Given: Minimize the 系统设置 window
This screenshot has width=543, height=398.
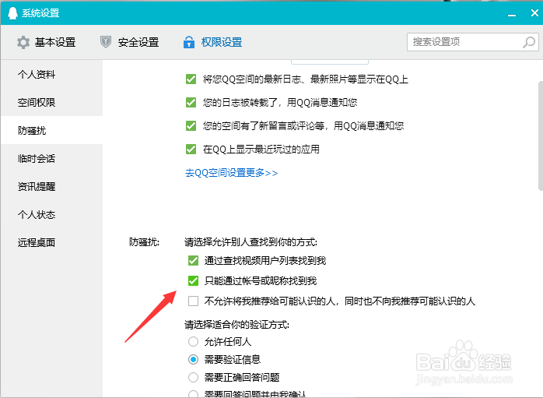Looking at the screenshot, I should (x=512, y=14).
